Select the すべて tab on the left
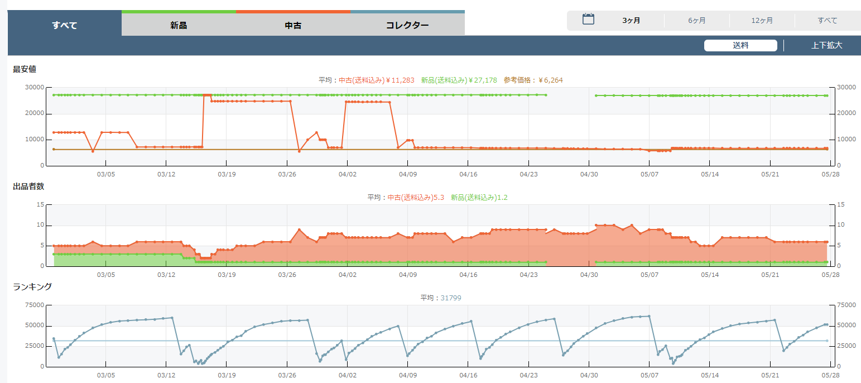 click(x=64, y=25)
